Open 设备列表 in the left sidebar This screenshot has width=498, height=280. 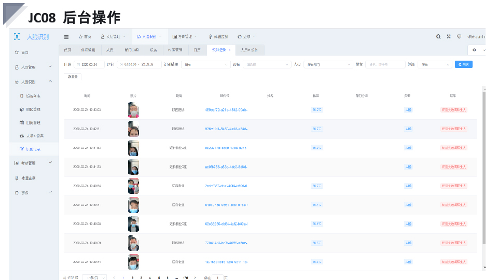pyautogui.click(x=33, y=96)
